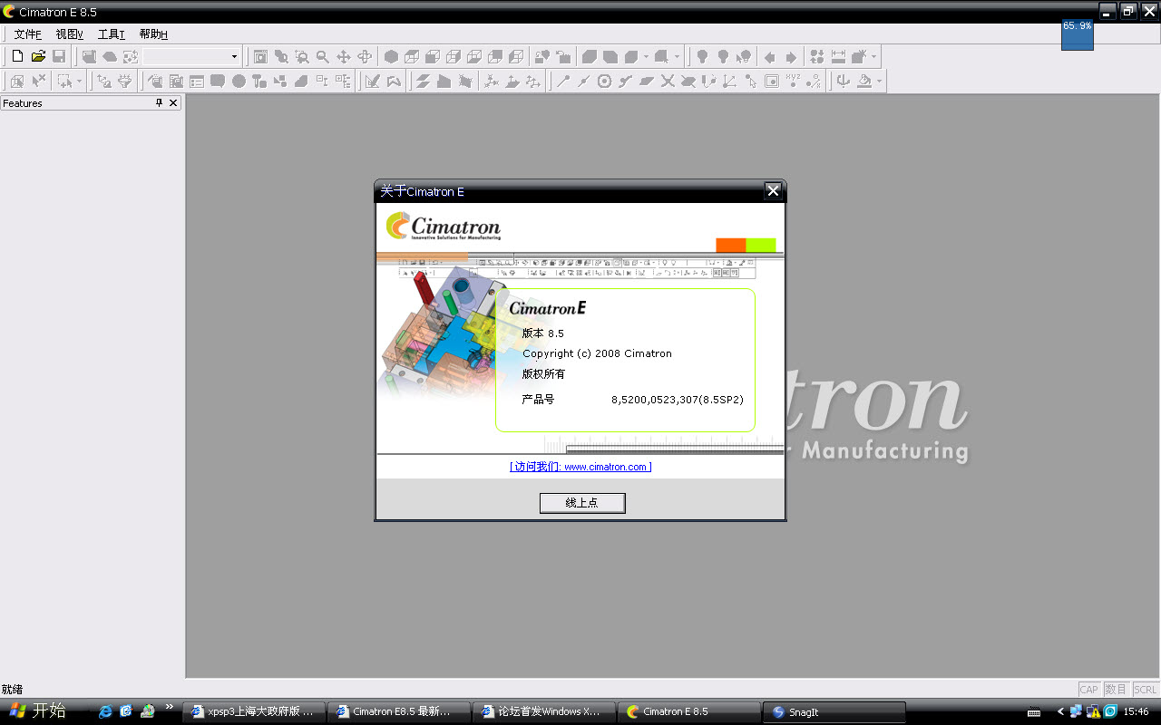Select the XYZ coordinate point icon
The height and width of the screenshot is (725, 1161).
[793, 81]
